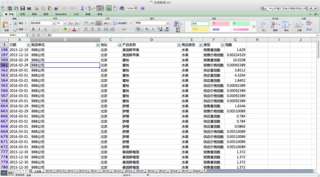Toggle align text right

98,29
